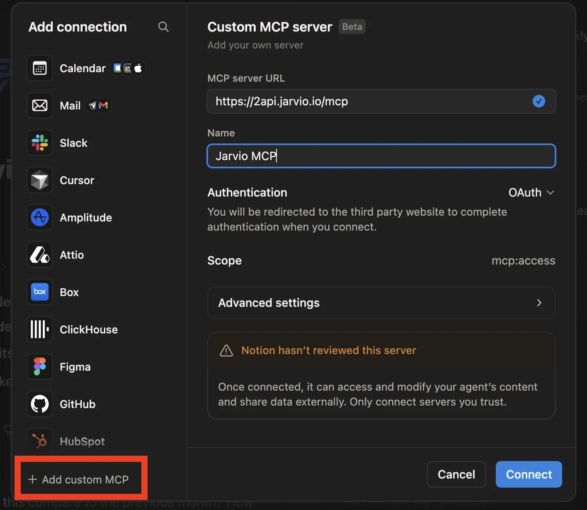Click the 'Notion hasn't reviewed this server' warning
The height and width of the screenshot is (510, 587).
tap(328, 350)
